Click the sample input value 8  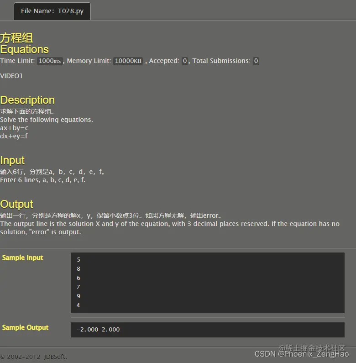click(79, 269)
